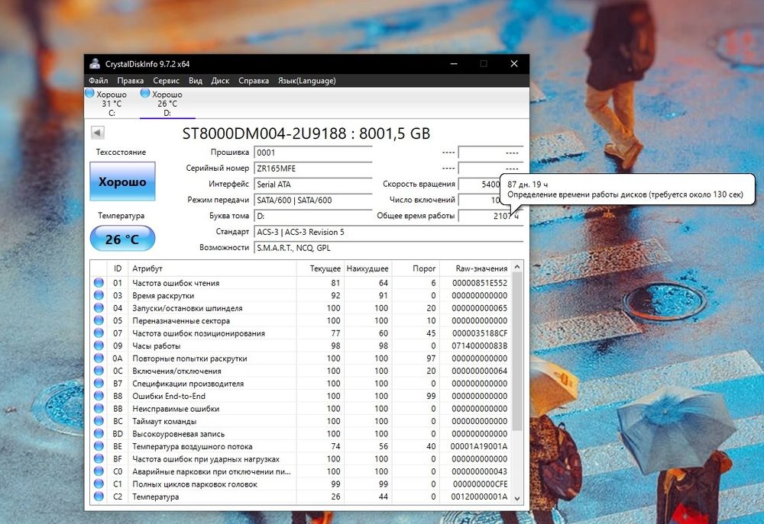Open the Файл menu
Screen dimensions: 764x524
pyautogui.click(x=98, y=81)
